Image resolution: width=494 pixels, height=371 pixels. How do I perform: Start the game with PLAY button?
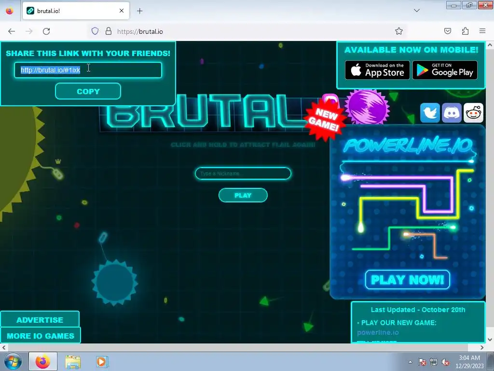pos(243,195)
